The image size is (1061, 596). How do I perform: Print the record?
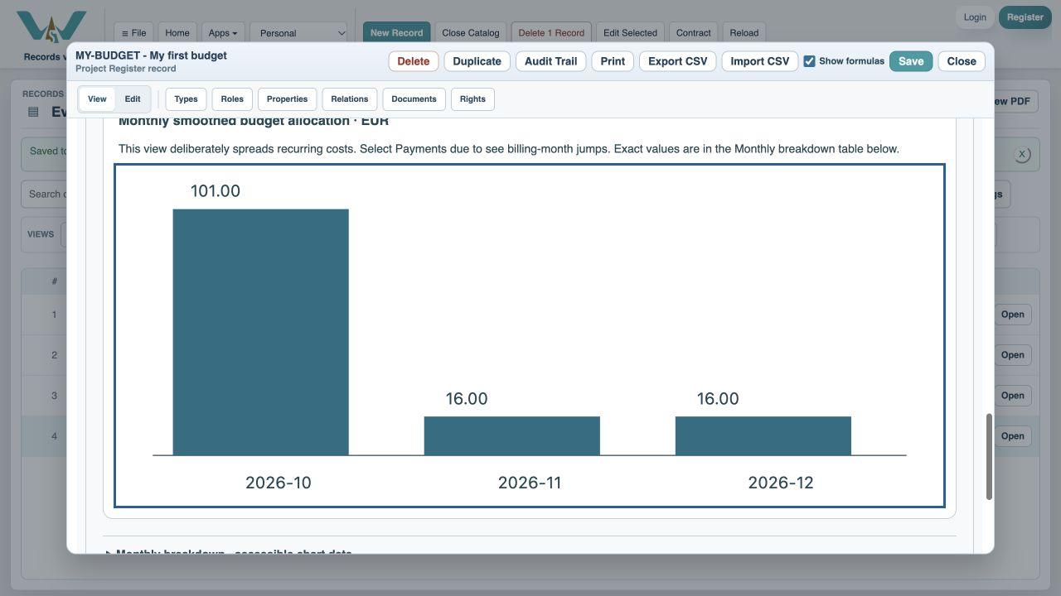point(613,61)
